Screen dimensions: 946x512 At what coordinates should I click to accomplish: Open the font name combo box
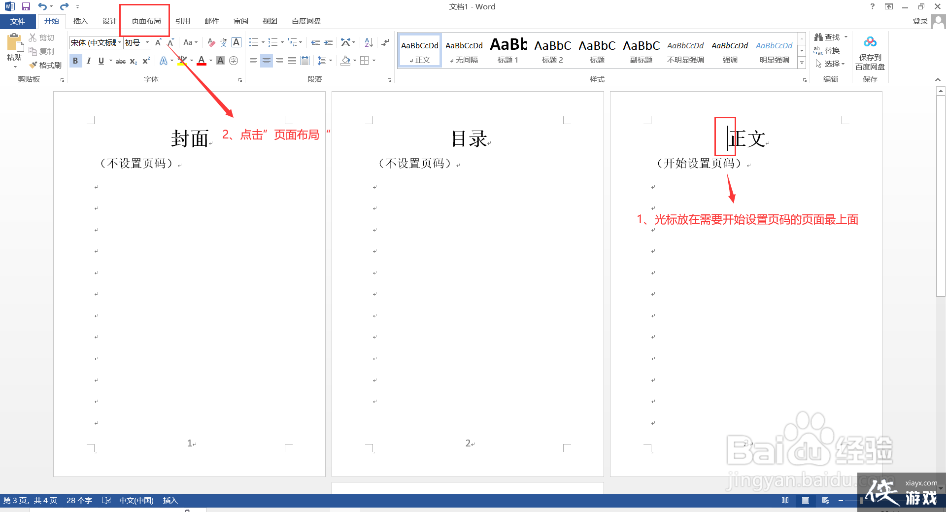pyautogui.click(x=96, y=42)
